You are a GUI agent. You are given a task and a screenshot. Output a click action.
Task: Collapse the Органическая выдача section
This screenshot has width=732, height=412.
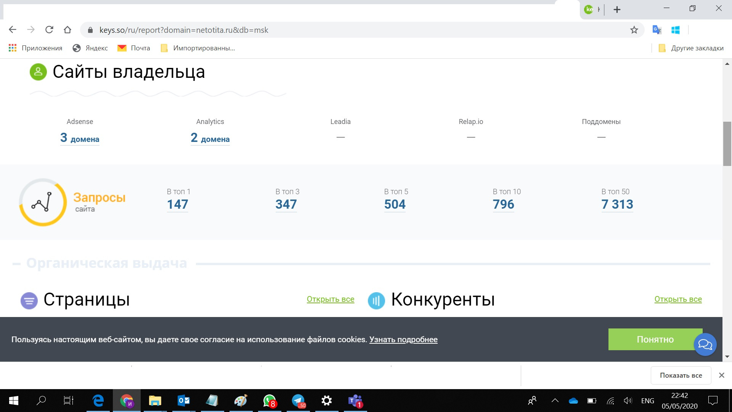click(x=16, y=264)
